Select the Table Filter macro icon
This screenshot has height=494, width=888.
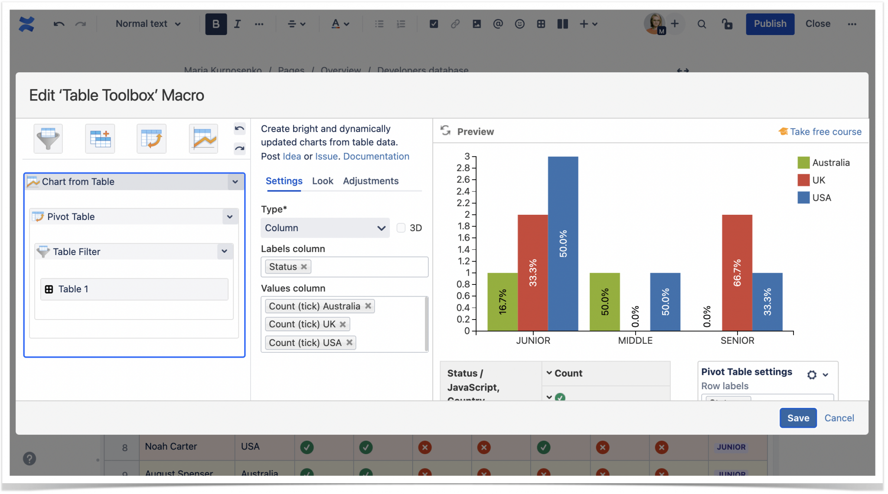click(x=48, y=139)
